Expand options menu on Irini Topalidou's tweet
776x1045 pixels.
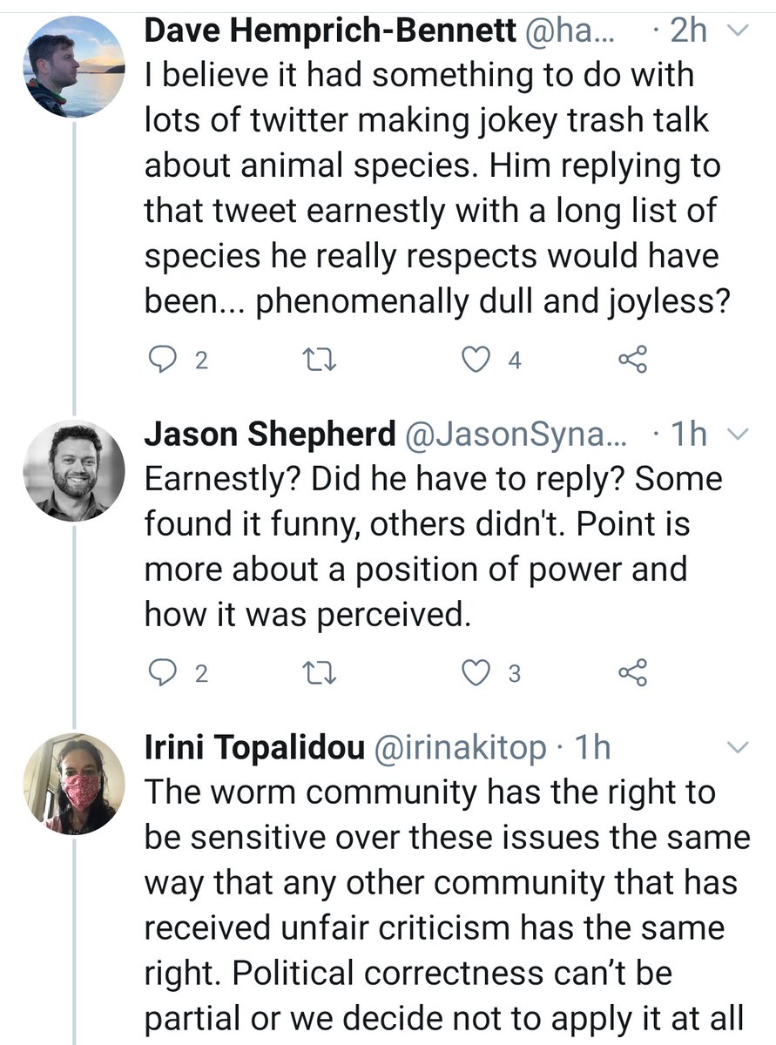click(x=738, y=747)
